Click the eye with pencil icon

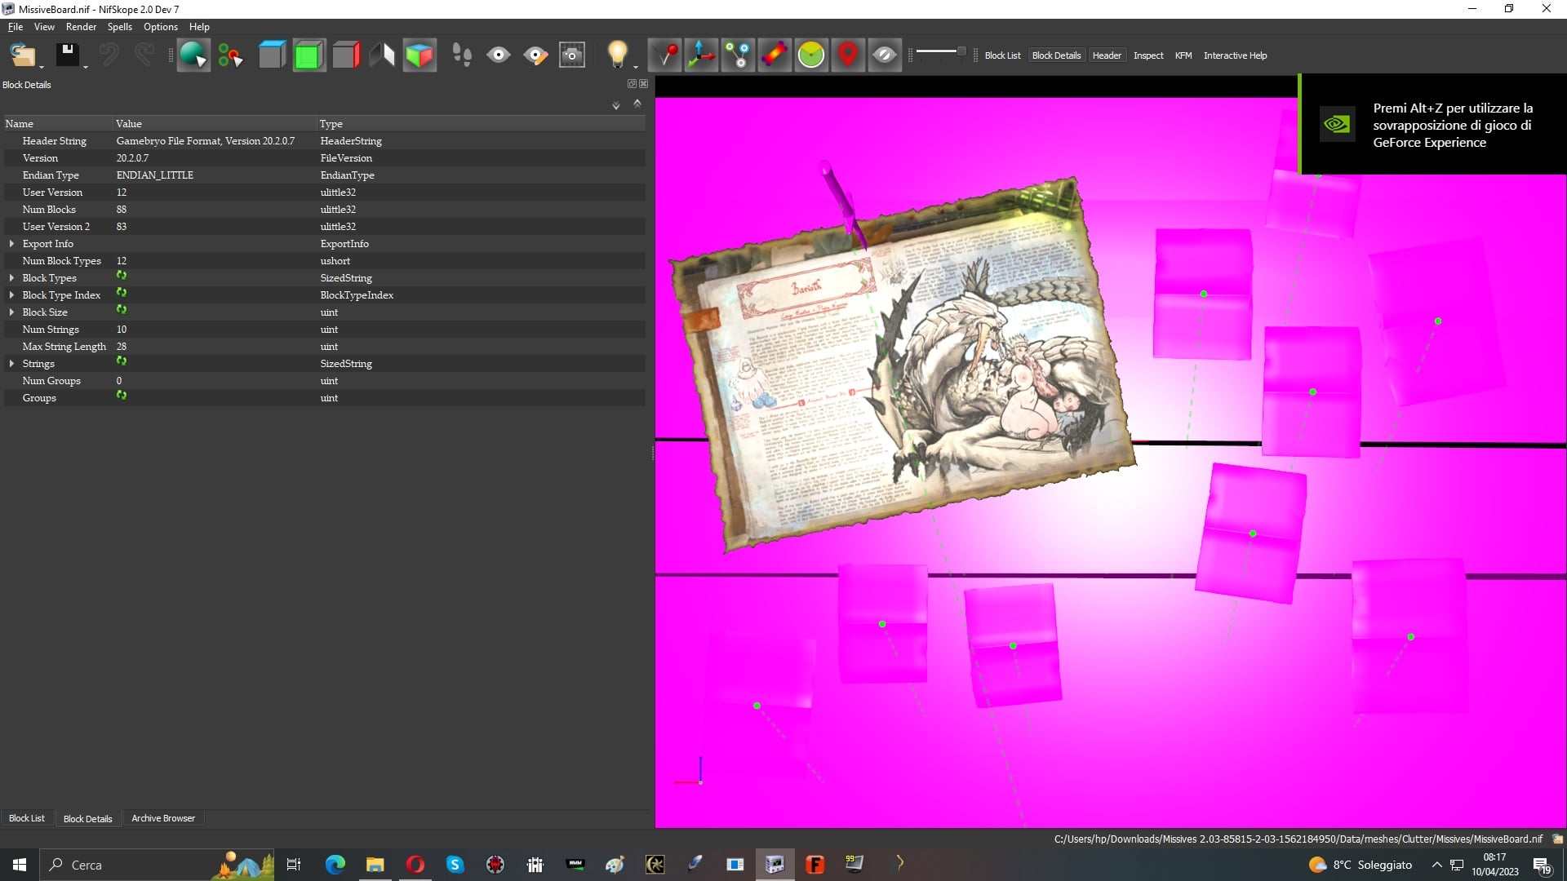point(535,55)
